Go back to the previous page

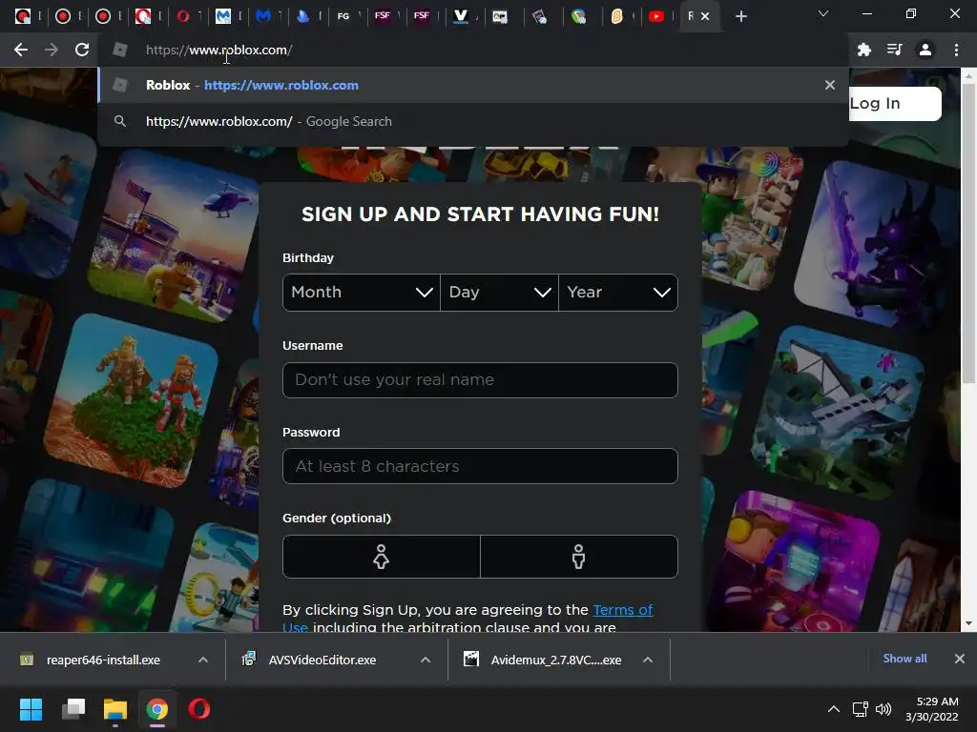[x=21, y=50]
